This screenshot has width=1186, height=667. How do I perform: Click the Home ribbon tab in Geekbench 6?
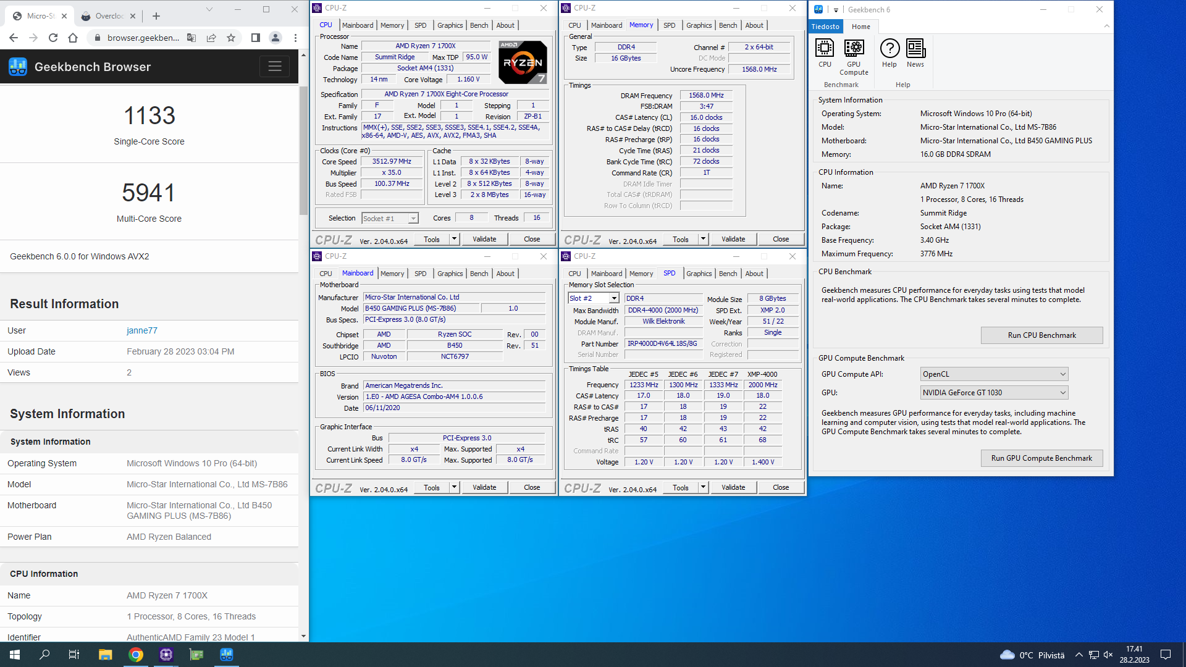click(x=860, y=27)
